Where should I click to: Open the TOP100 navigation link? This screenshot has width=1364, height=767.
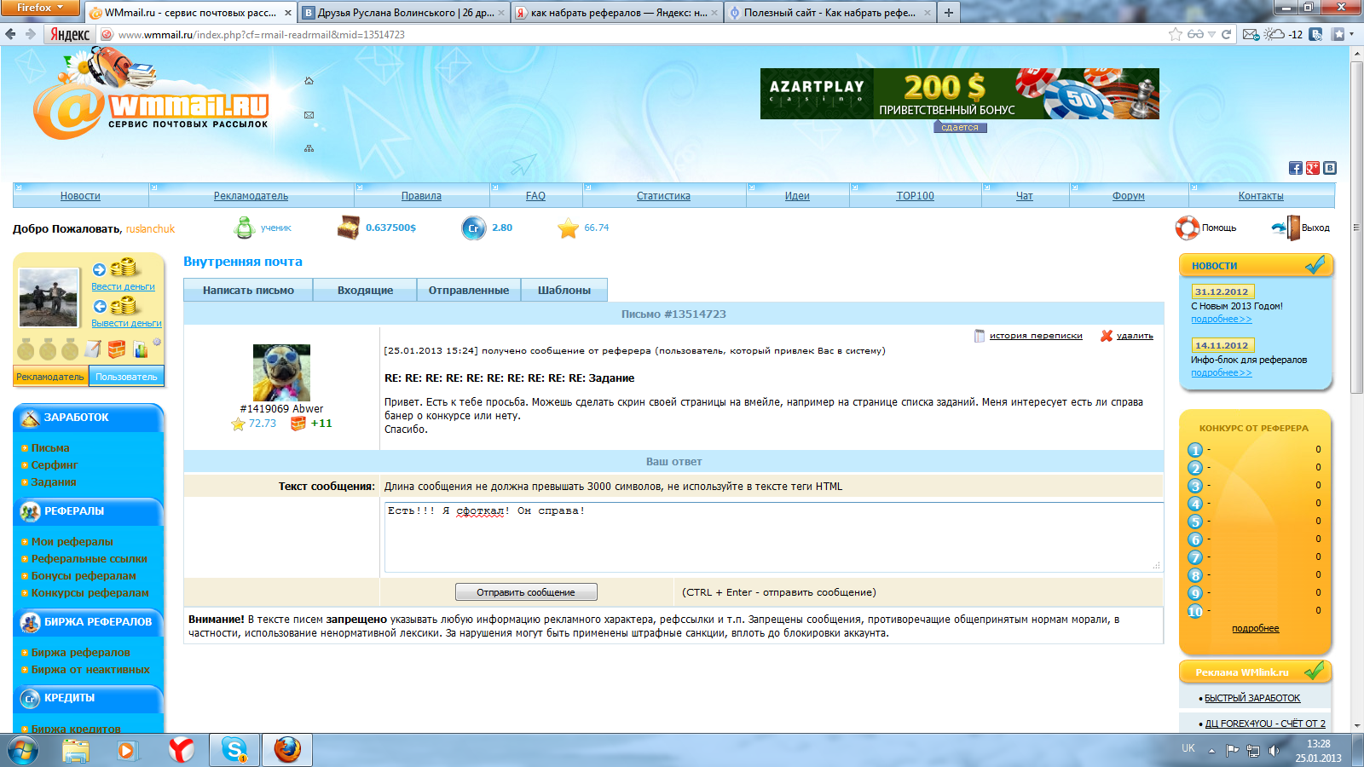[x=915, y=196]
